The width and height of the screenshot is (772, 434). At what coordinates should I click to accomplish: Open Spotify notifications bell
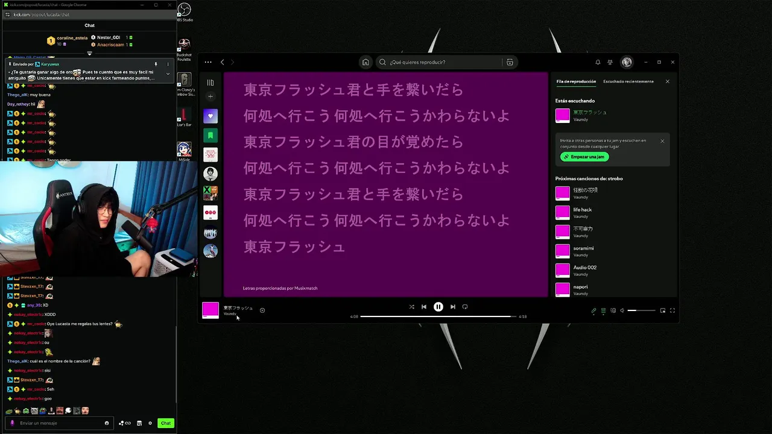(x=598, y=62)
